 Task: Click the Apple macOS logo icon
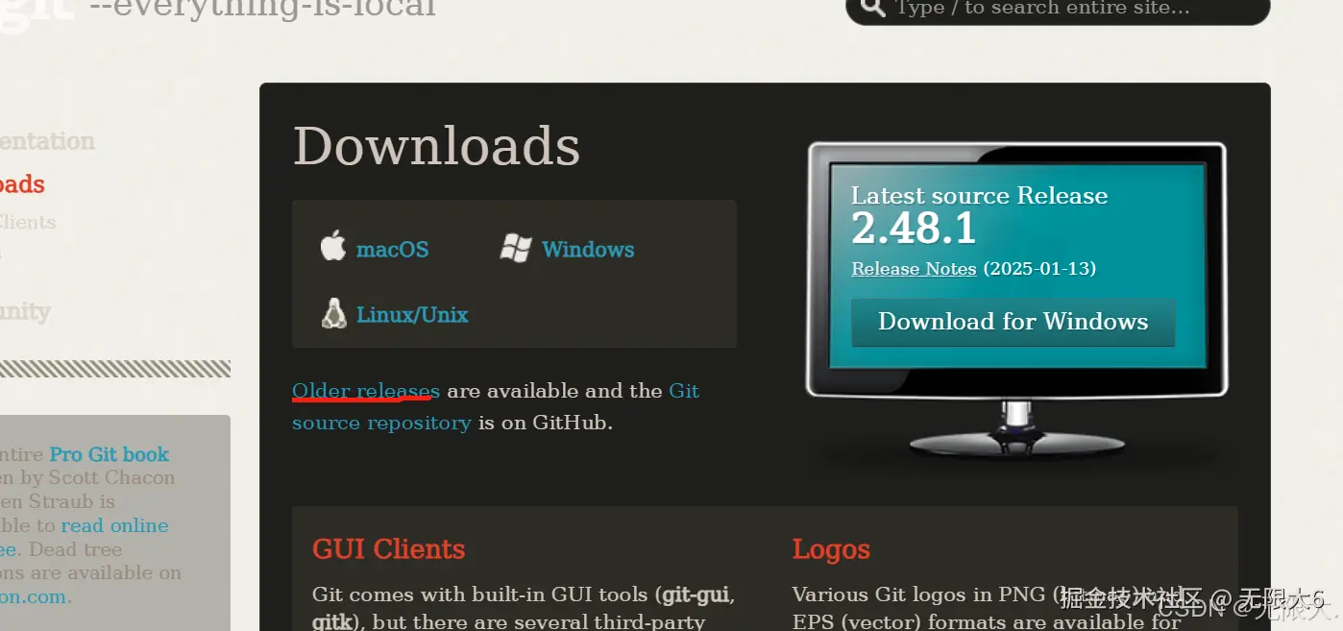pyautogui.click(x=332, y=245)
